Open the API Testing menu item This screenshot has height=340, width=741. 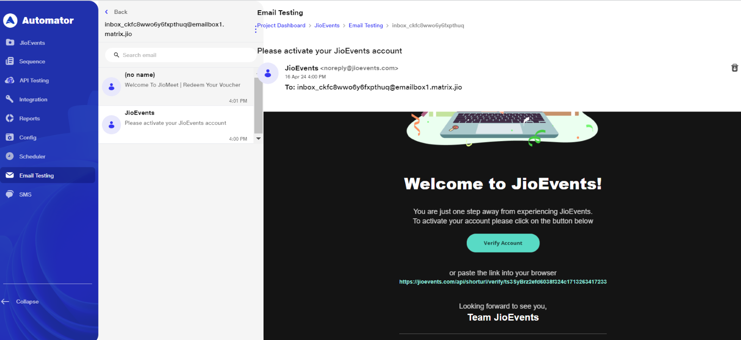tap(34, 80)
